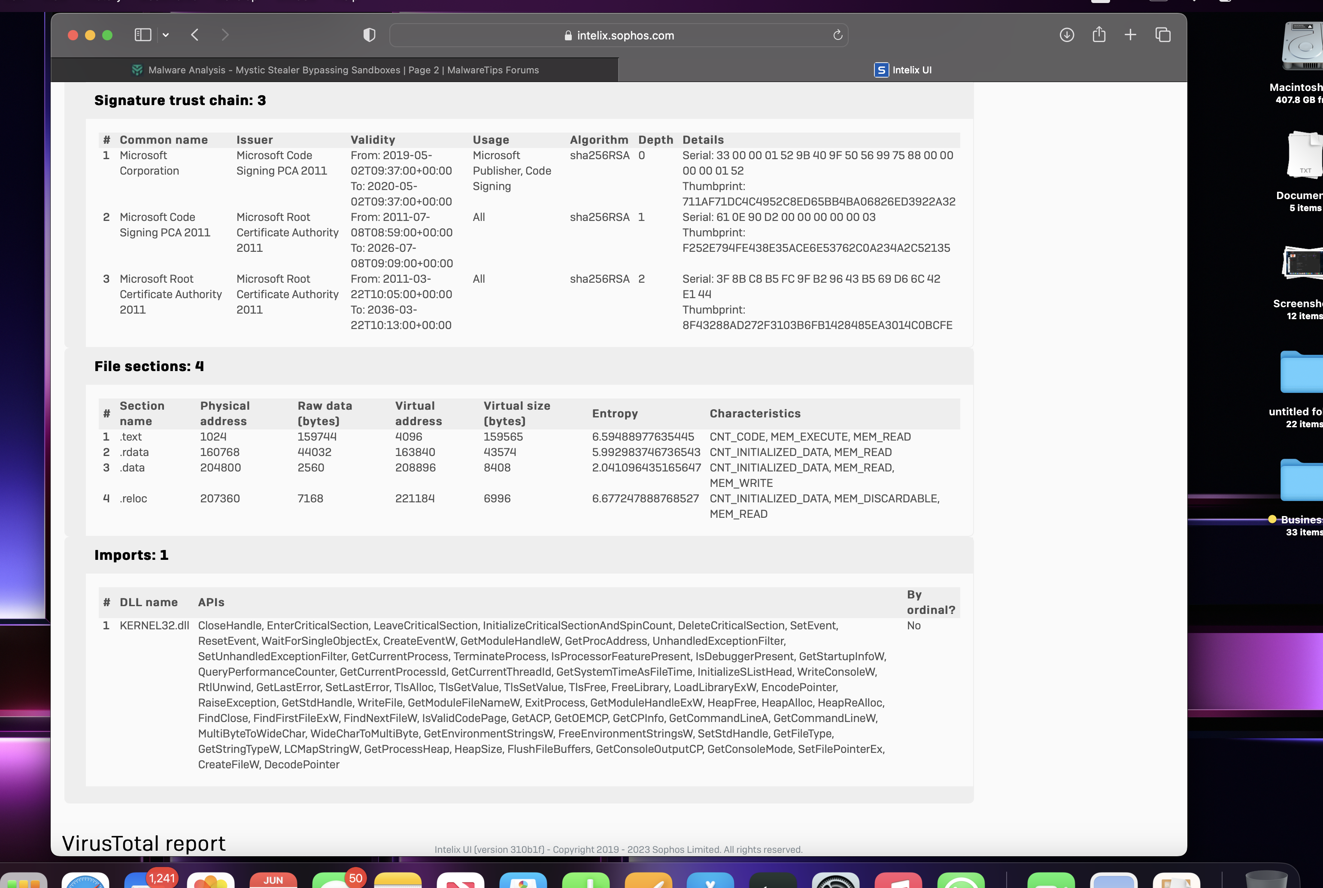Open a new tab with plus button
This screenshot has width=1323, height=888.
tap(1130, 35)
